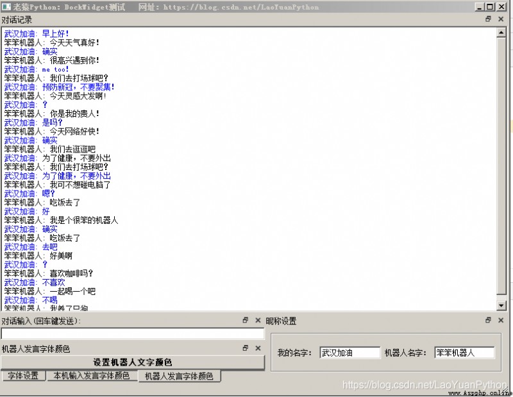Minimize the DockWidget测试 window

pyautogui.click(x=480, y=7)
